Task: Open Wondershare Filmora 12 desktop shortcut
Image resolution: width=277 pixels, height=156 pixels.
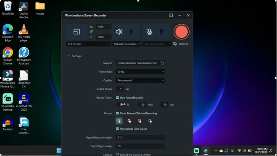Action: [x=8, y=79]
